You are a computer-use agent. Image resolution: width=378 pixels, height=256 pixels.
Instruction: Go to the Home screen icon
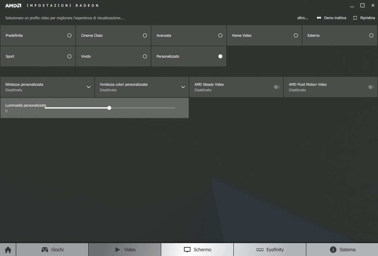point(8,249)
